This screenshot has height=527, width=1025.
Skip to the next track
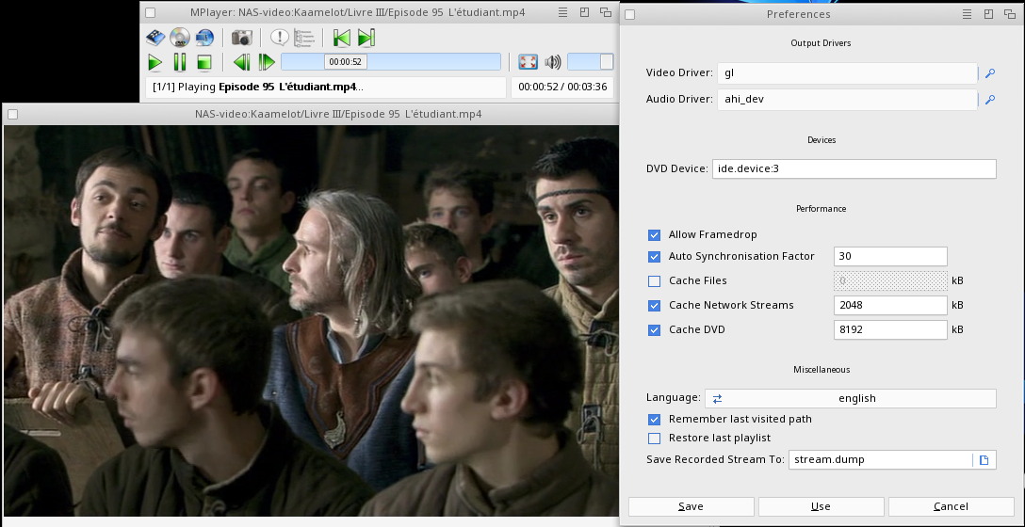pos(366,38)
